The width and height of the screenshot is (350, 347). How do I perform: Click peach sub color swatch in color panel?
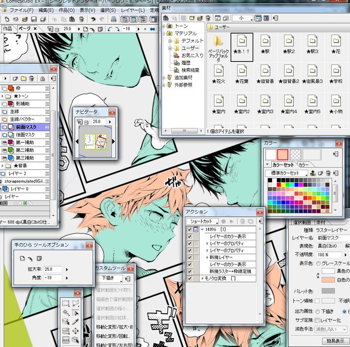282,155
